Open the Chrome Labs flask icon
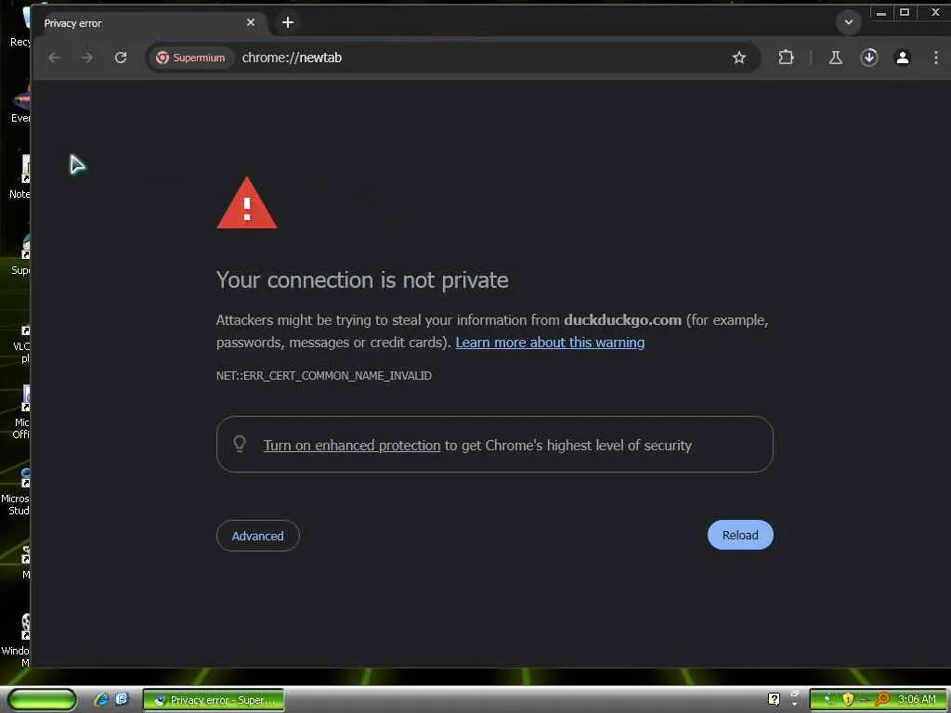This screenshot has height=713, width=951. (835, 58)
